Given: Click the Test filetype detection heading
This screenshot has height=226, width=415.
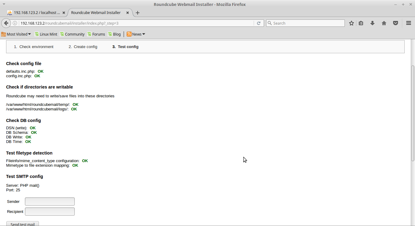Looking at the screenshot, I should 29,153.
